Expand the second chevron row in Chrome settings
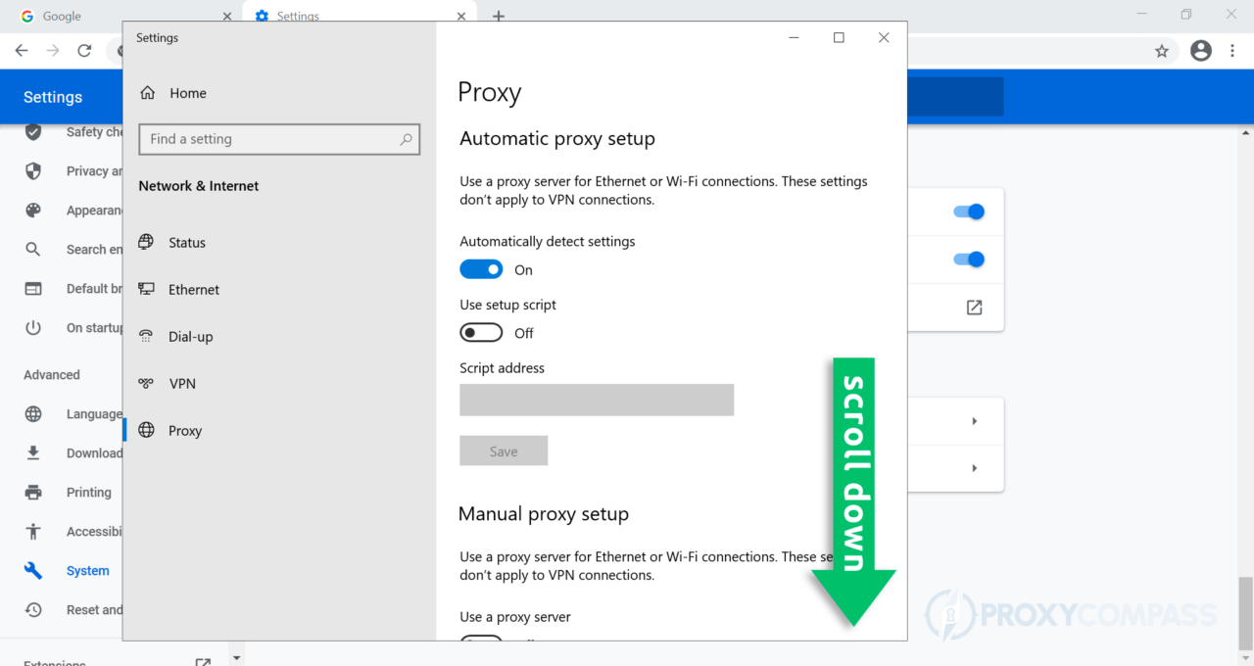The width and height of the screenshot is (1254, 666). click(973, 468)
